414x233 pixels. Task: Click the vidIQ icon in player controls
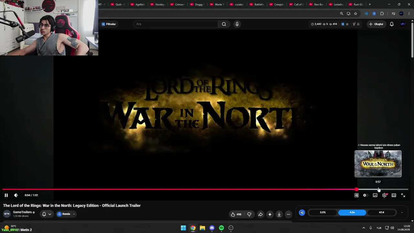356,195
